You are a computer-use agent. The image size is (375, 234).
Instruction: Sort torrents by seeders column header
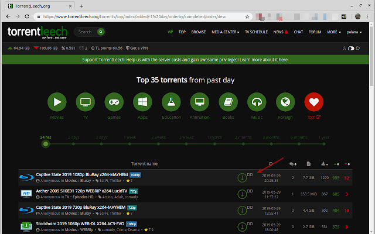tap(336, 164)
